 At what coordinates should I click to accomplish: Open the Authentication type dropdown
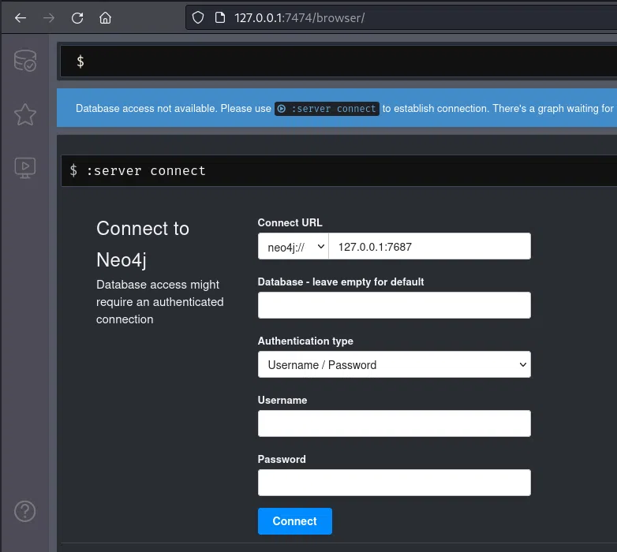tap(394, 365)
